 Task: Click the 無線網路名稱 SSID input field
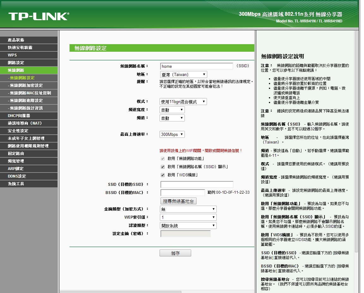pos(197,66)
